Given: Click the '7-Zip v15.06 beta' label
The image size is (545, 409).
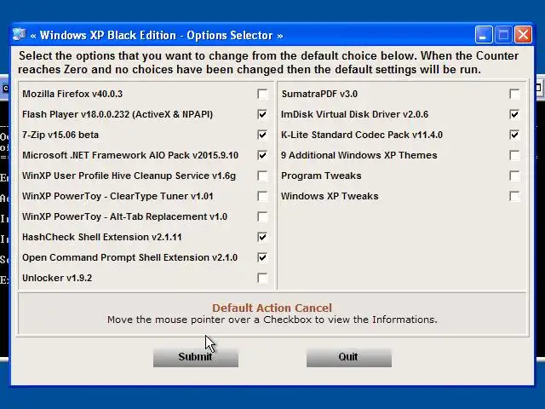Looking at the screenshot, I should click(60, 135).
